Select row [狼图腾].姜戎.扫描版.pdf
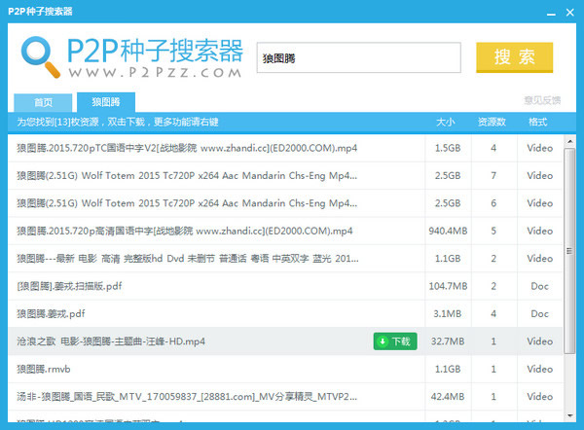584x430 pixels. [285, 286]
